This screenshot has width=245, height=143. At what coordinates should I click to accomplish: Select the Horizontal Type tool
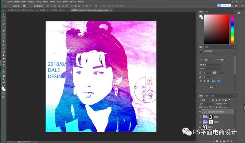click(x=3, y=65)
